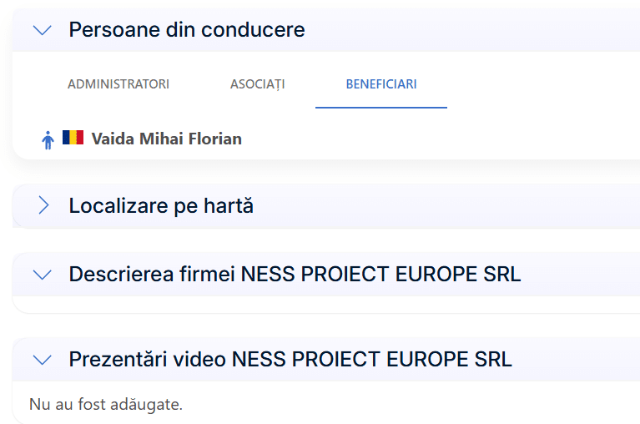Viewport: 640px width, 424px height.
Task: Collapse the Prezentări video section chevron
Action: click(x=42, y=359)
